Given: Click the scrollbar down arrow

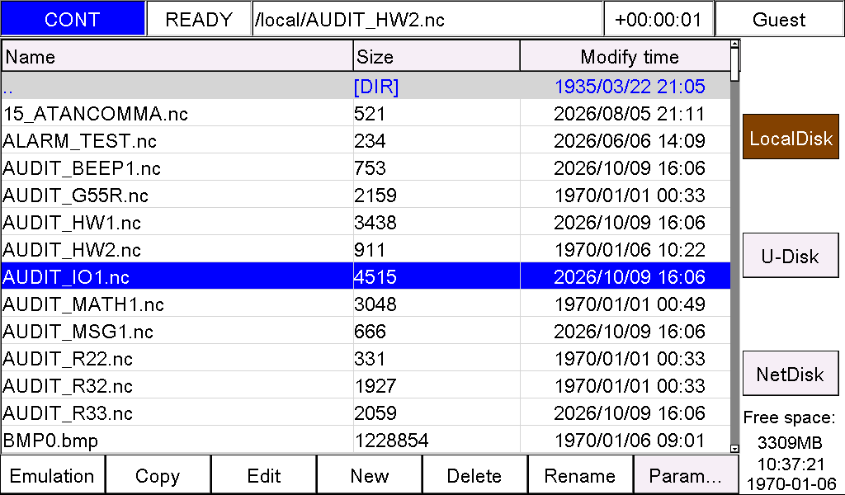Looking at the screenshot, I should click(734, 448).
